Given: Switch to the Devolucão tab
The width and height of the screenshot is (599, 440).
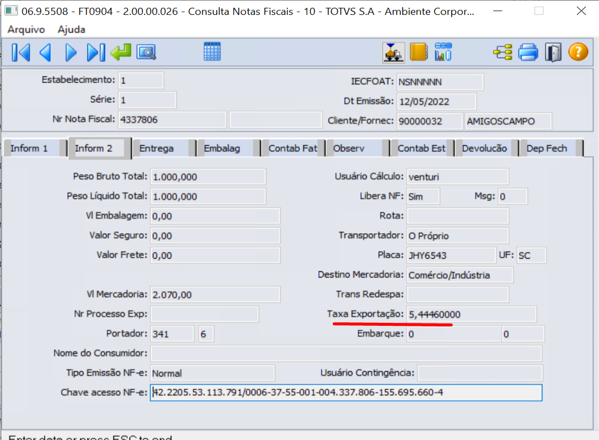Looking at the screenshot, I should tap(487, 148).
